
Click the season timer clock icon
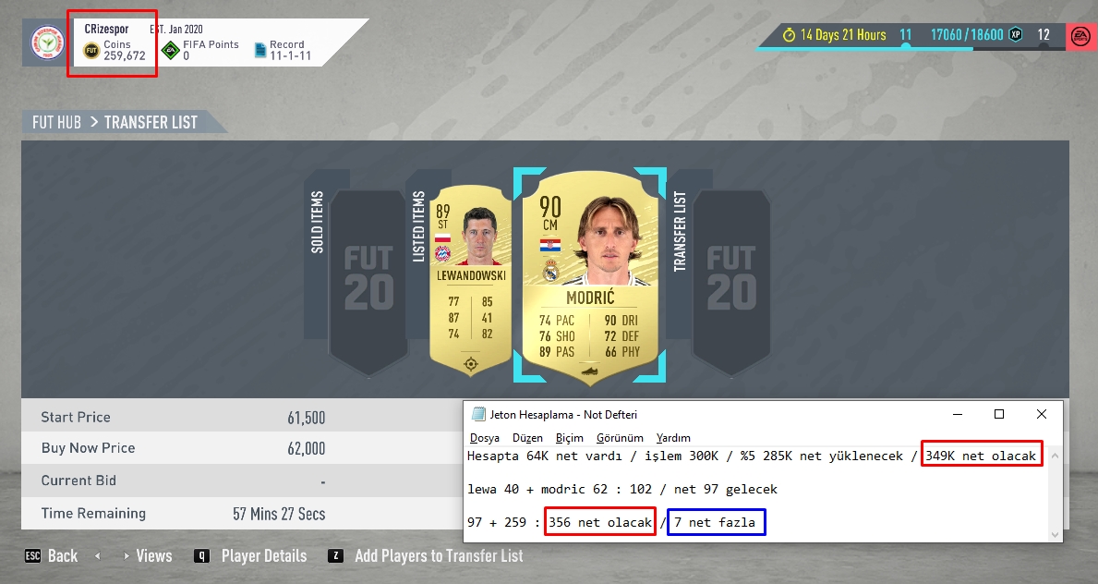pos(790,34)
